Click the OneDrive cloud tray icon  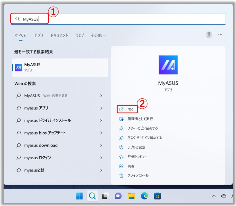coord(224,196)
